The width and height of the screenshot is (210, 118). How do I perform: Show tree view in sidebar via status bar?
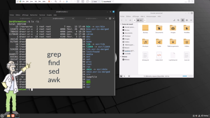tap(125, 76)
